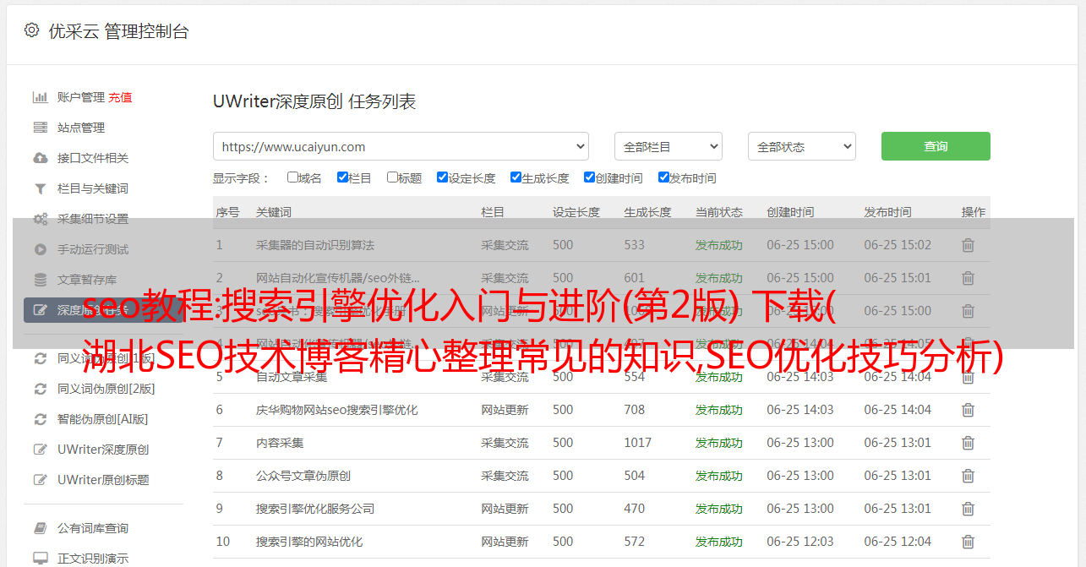
Task: Click publish time 06-25 12:04
Action: pos(898,542)
